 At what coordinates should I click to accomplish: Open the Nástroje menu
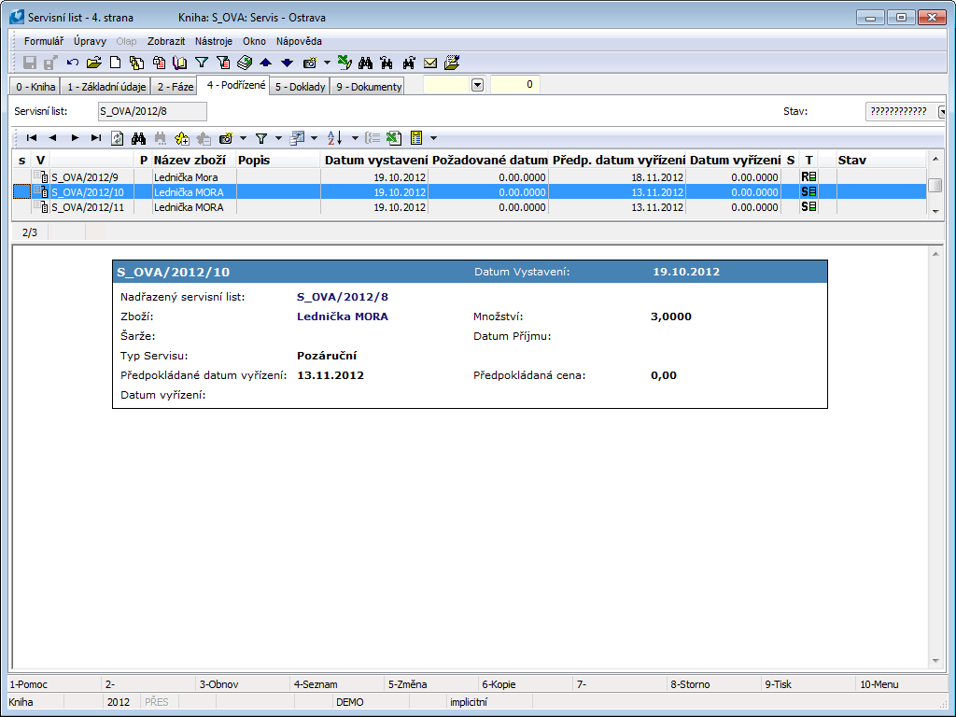[x=214, y=41]
